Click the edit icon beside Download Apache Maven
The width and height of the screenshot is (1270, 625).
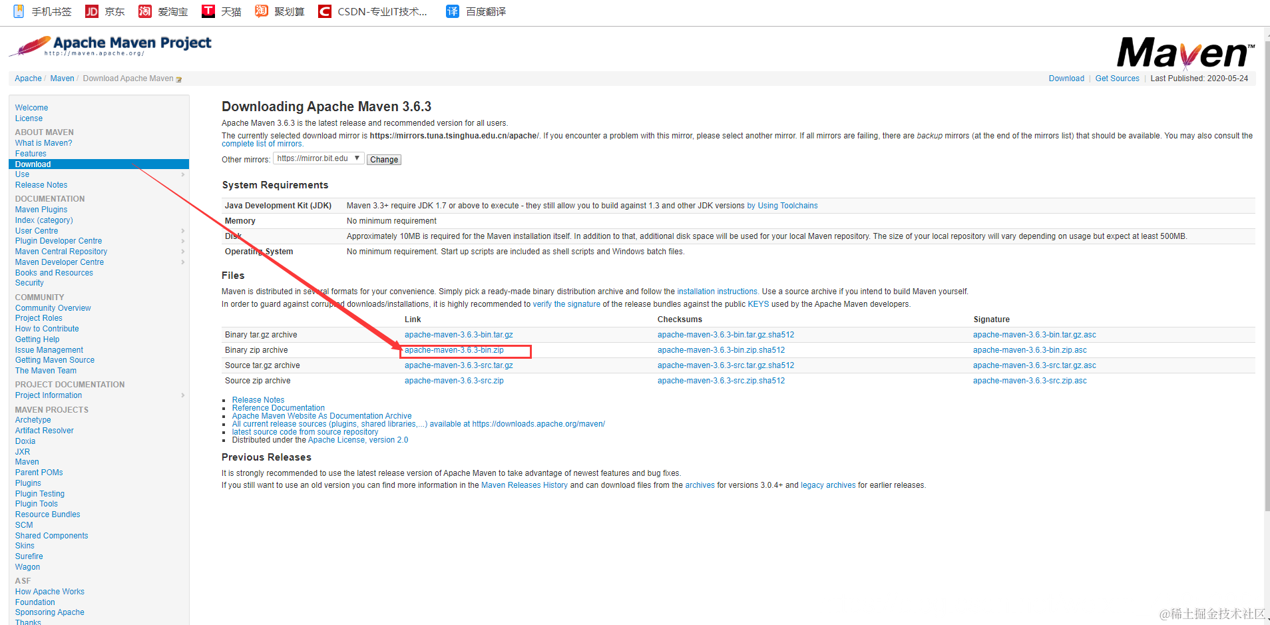(x=178, y=79)
